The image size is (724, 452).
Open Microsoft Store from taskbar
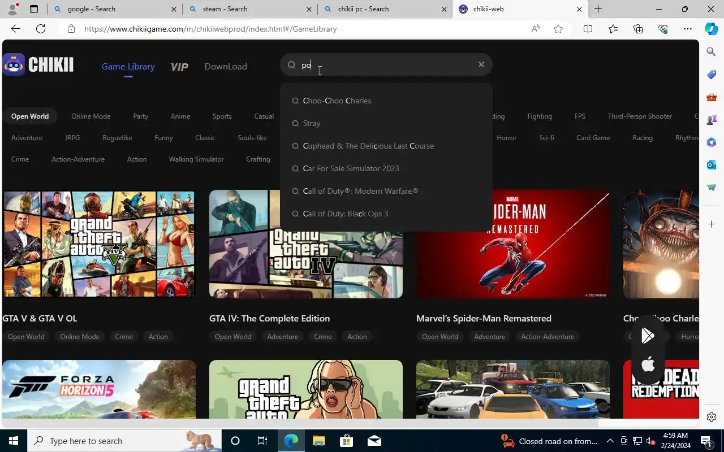click(x=346, y=441)
